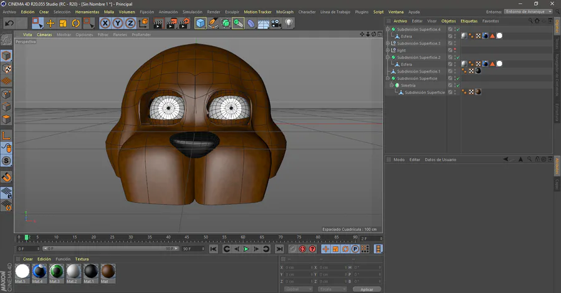Viewport: 561px width, 293px height.
Task: Select the brown Mat material swatch
Action: point(108,271)
